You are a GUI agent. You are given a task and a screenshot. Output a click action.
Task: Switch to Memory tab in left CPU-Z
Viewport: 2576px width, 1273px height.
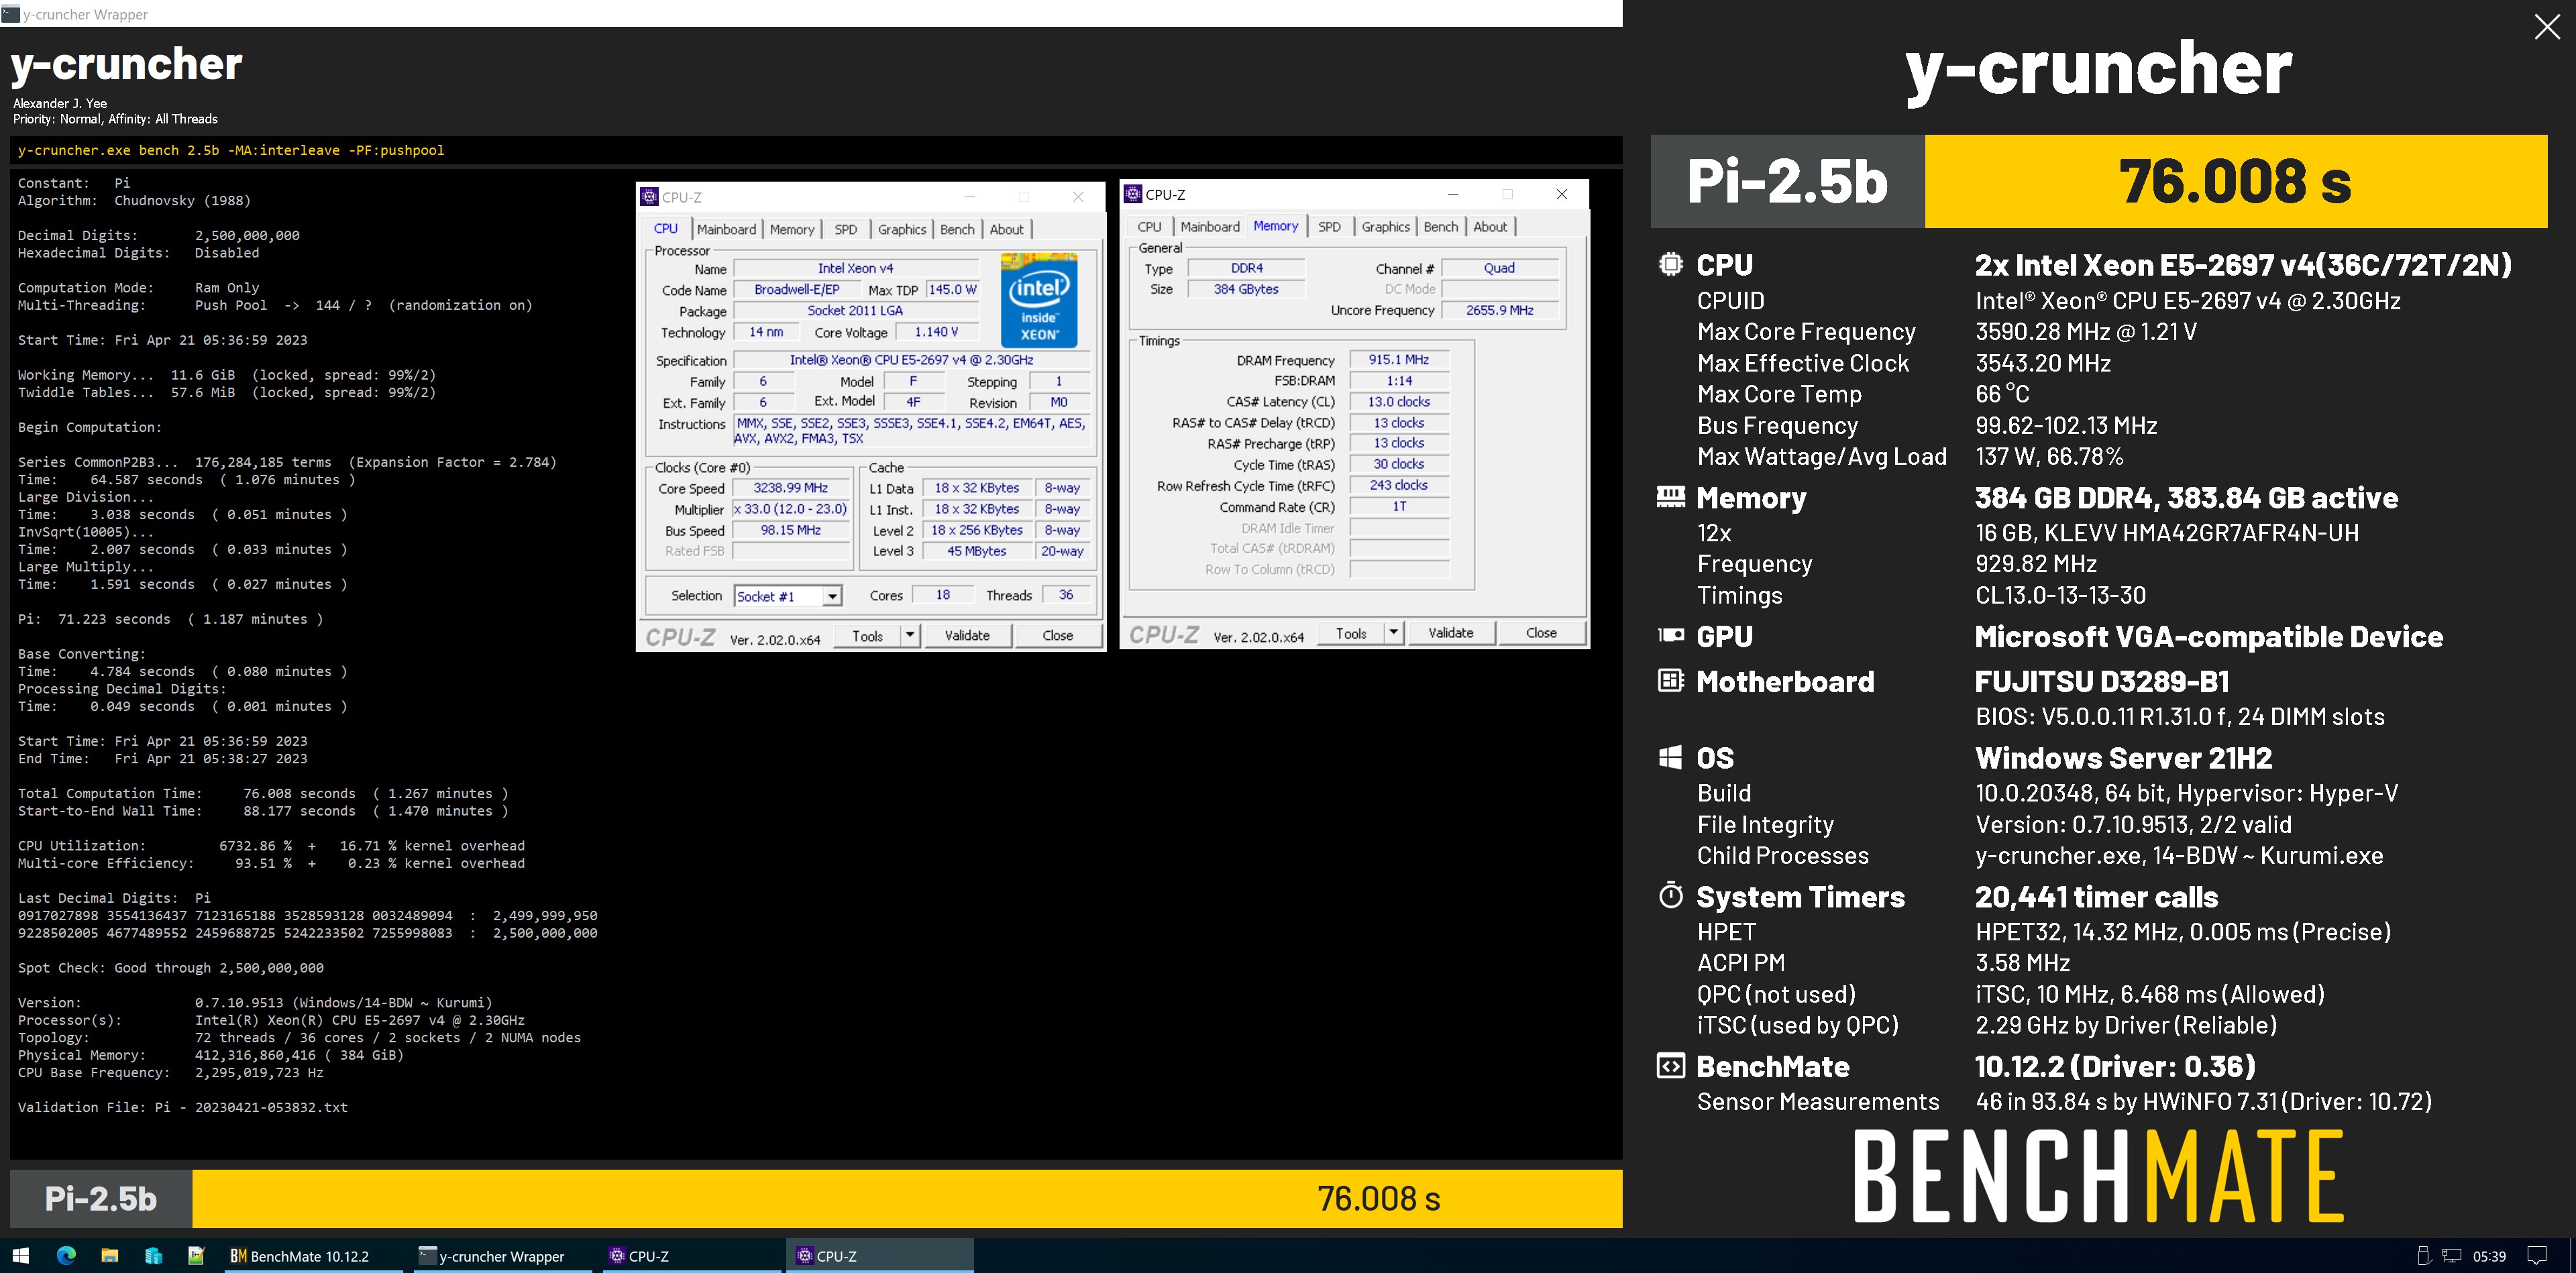(792, 229)
